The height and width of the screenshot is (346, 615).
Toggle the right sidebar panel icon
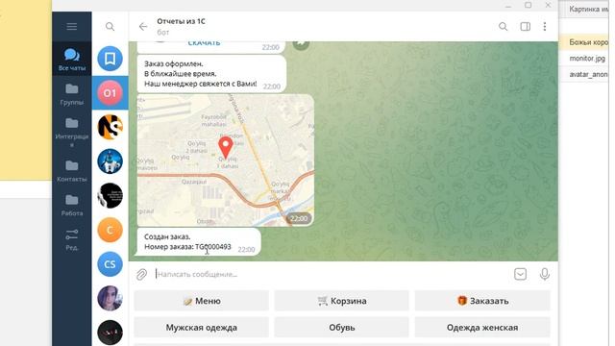(526, 26)
